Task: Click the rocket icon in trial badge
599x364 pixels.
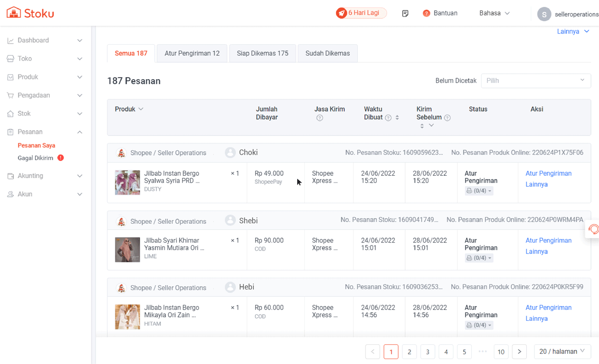Action: [341, 13]
